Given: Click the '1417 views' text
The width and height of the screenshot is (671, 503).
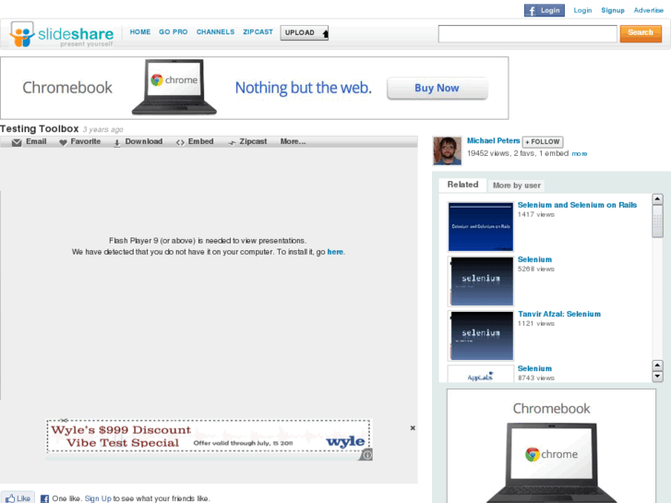Looking at the screenshot, I should 535,214.
